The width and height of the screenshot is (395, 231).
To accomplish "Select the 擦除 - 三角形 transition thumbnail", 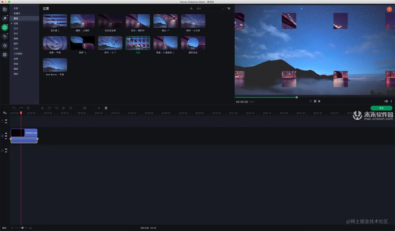I will tap(83, 21).
